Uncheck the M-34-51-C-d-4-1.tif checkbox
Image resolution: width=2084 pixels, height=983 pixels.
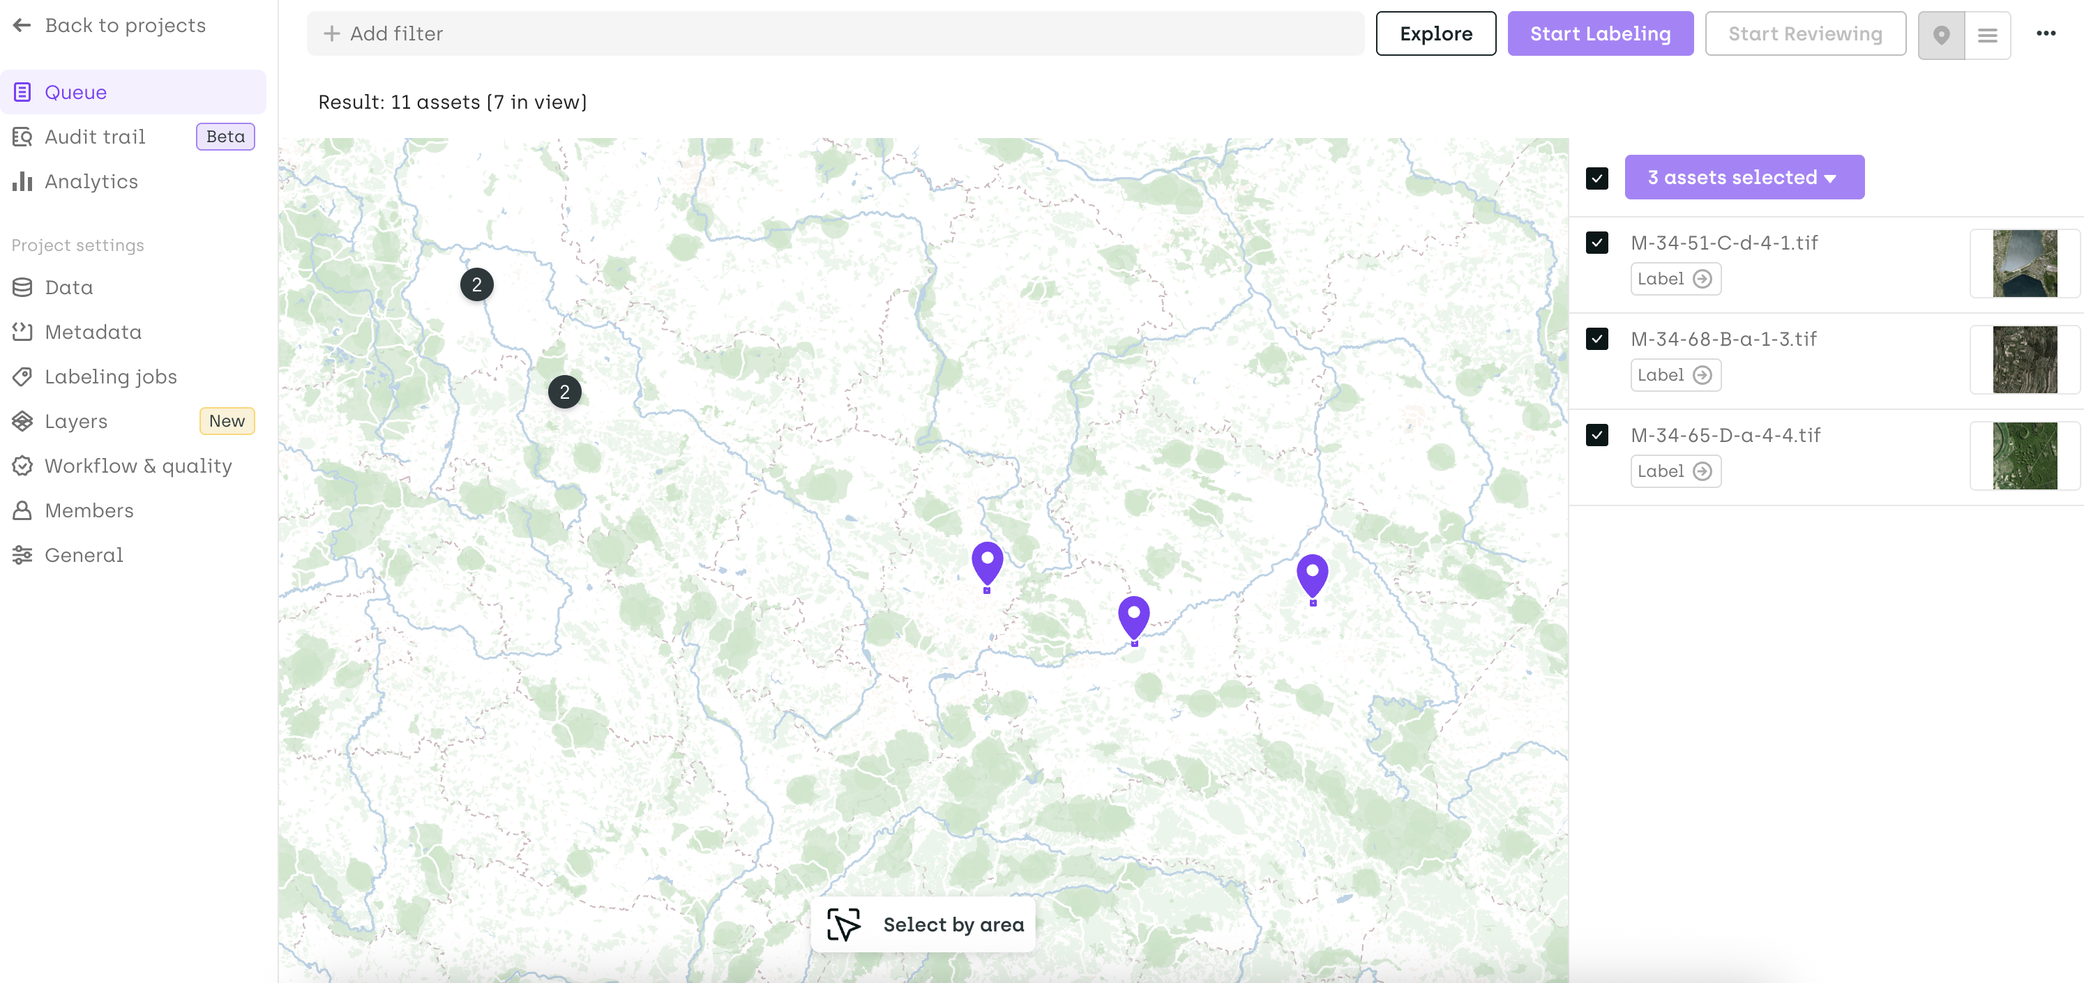[1596, 243]
